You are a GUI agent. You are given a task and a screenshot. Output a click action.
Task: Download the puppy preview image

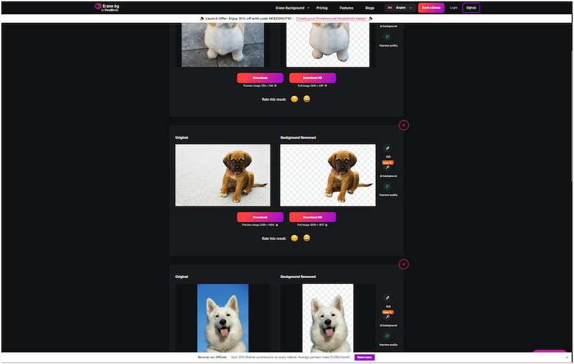(260, 216)
